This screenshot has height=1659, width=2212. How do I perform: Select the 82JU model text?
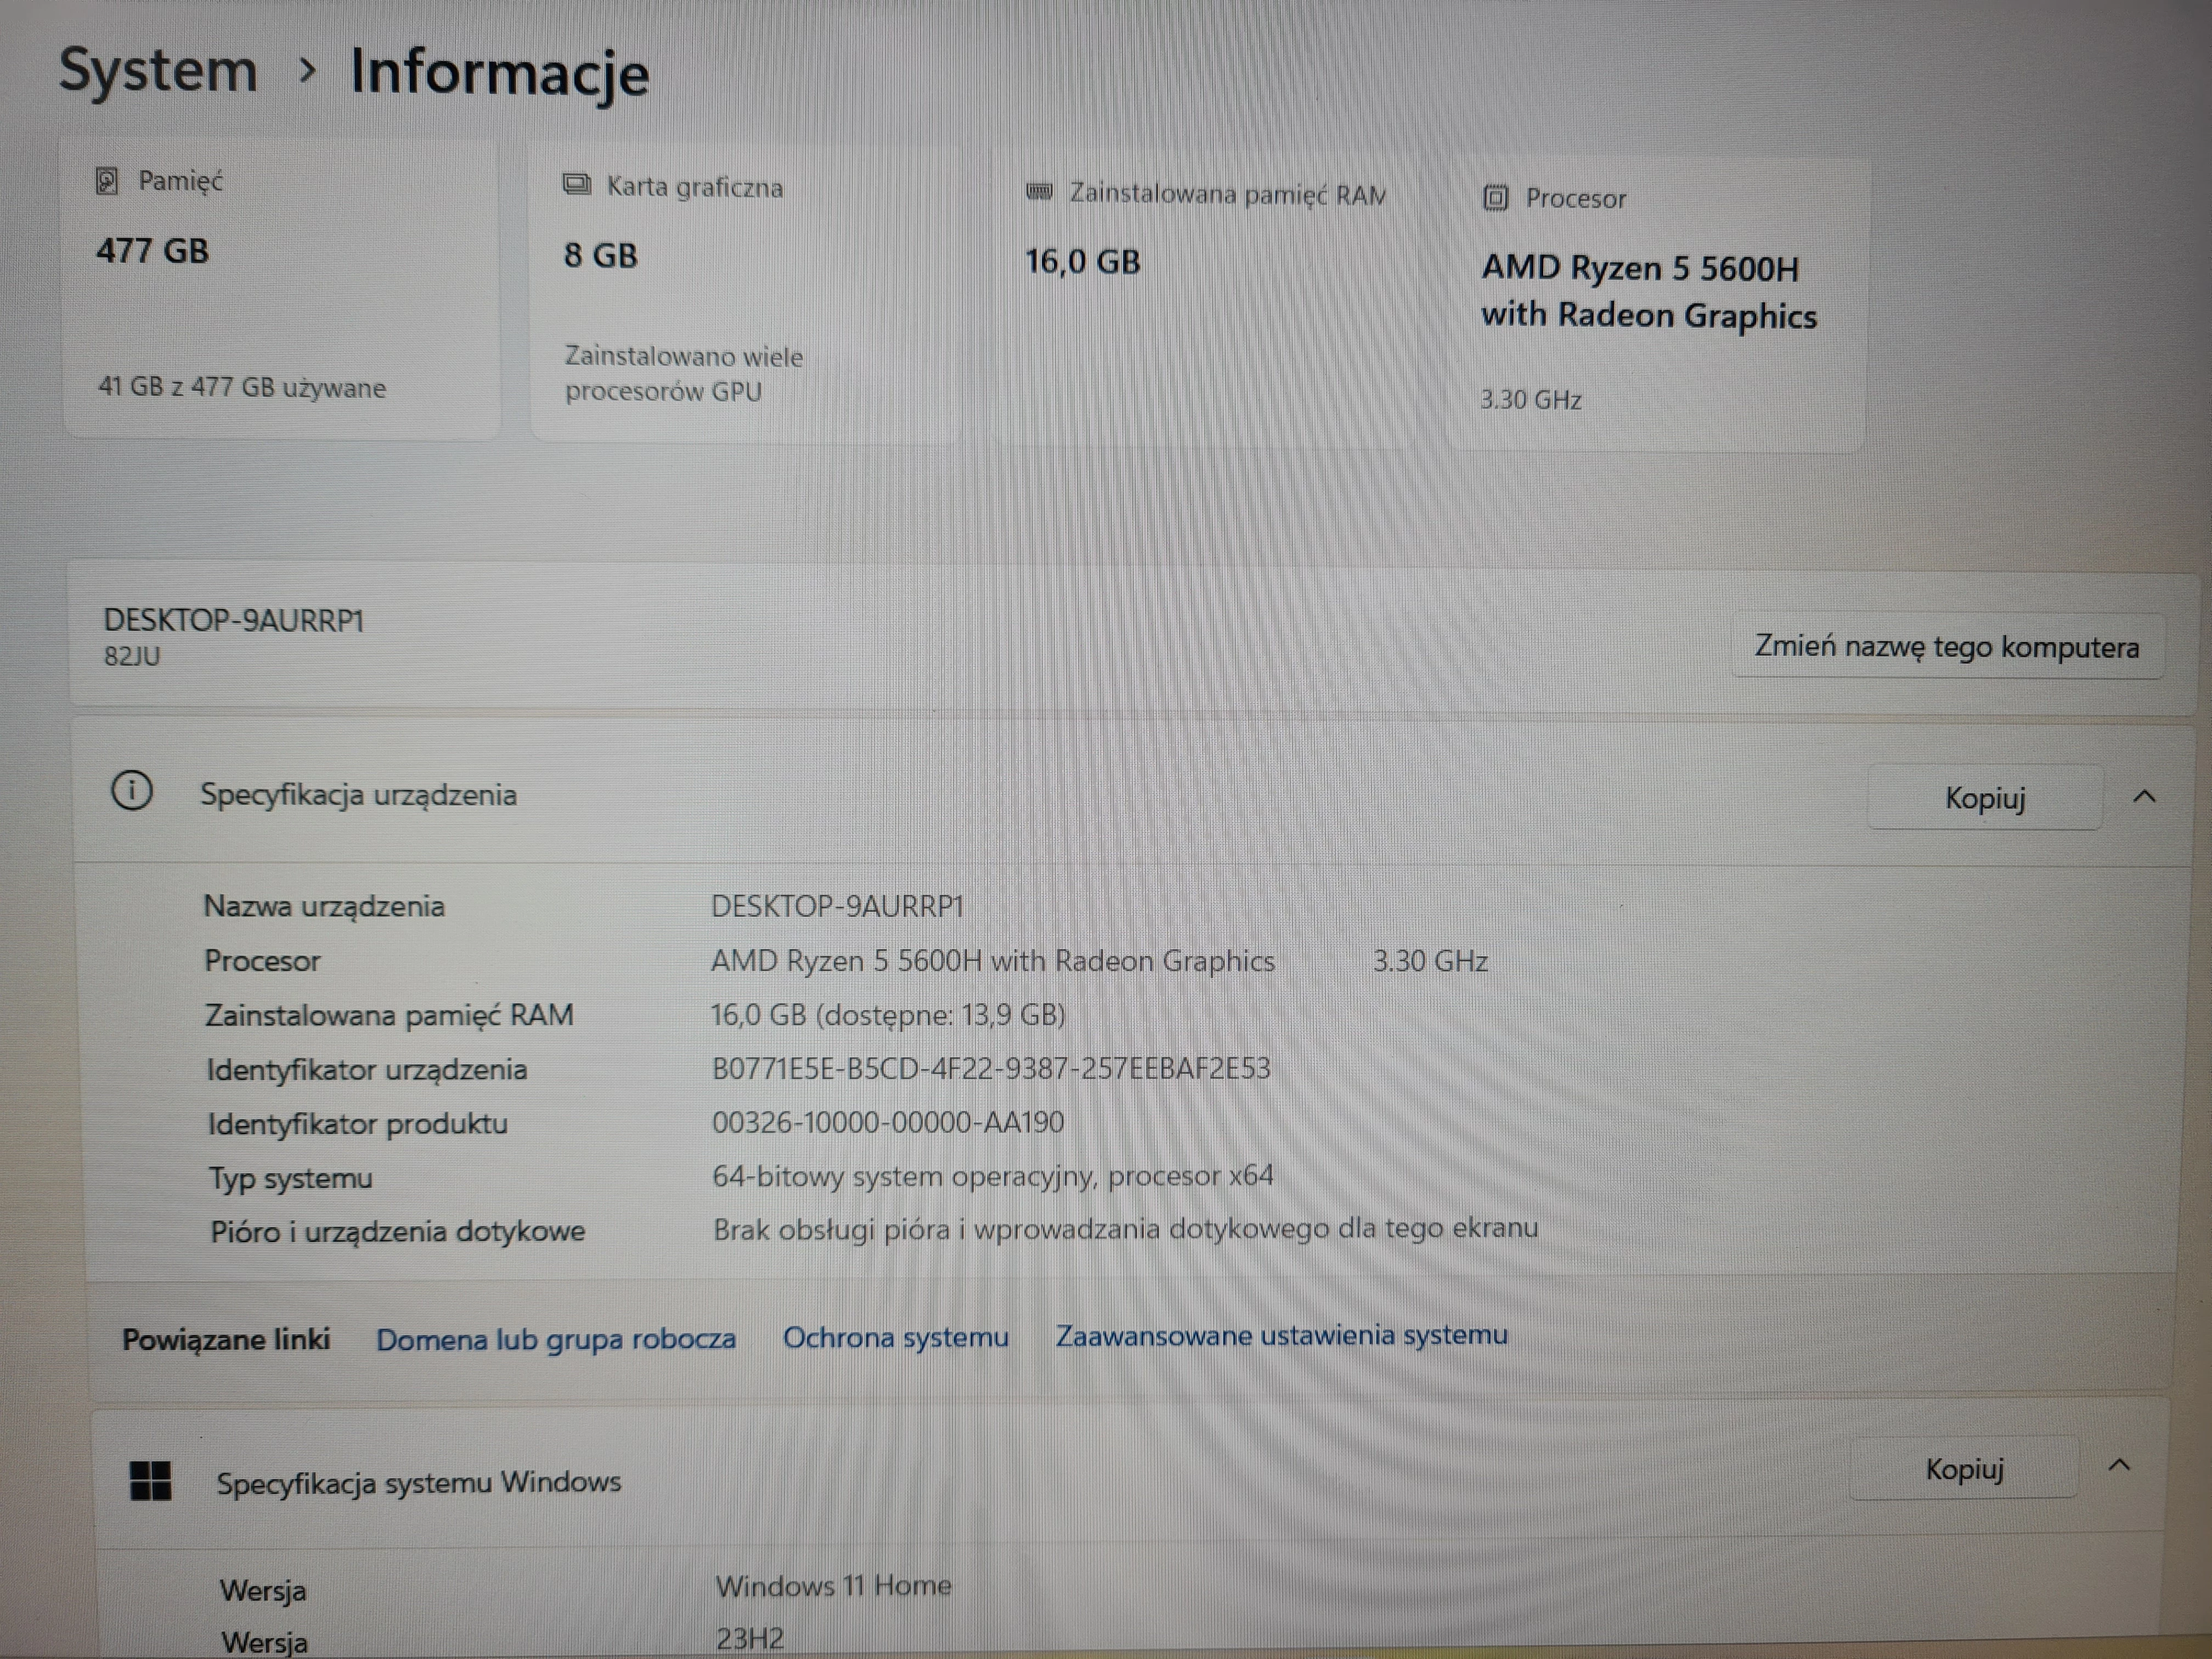point(132,656)
